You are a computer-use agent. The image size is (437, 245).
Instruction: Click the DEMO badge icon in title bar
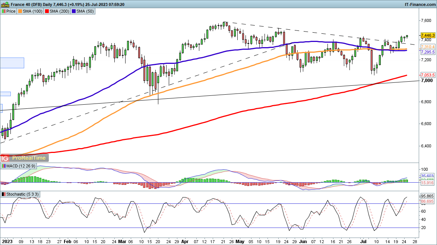[5, 4]
